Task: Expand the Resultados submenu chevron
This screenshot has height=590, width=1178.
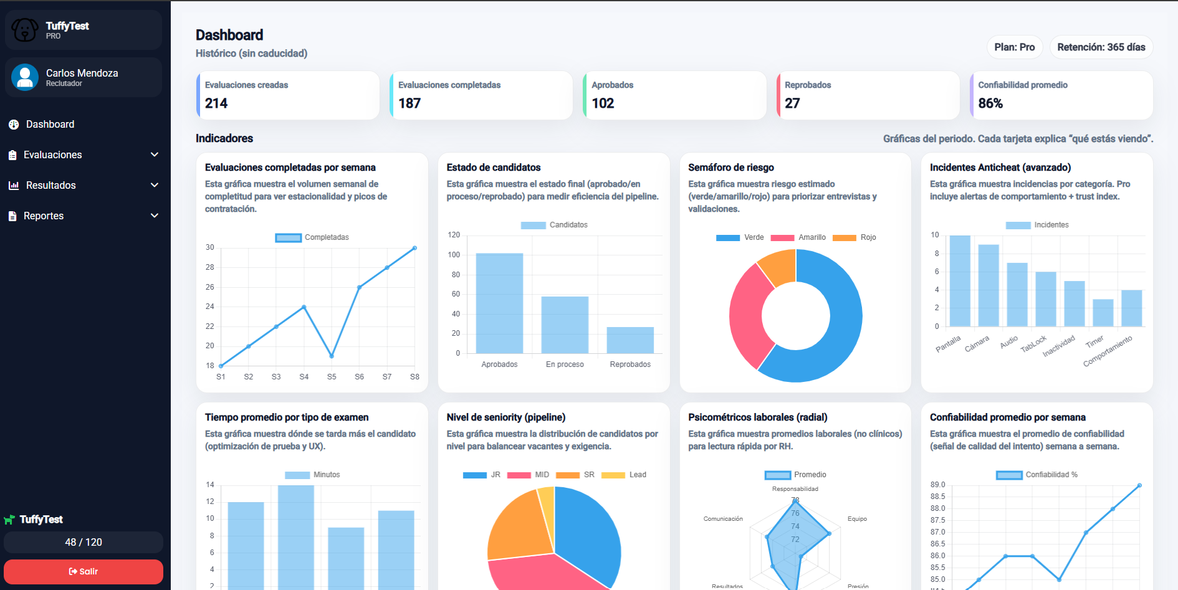Action: pos(155,185)
